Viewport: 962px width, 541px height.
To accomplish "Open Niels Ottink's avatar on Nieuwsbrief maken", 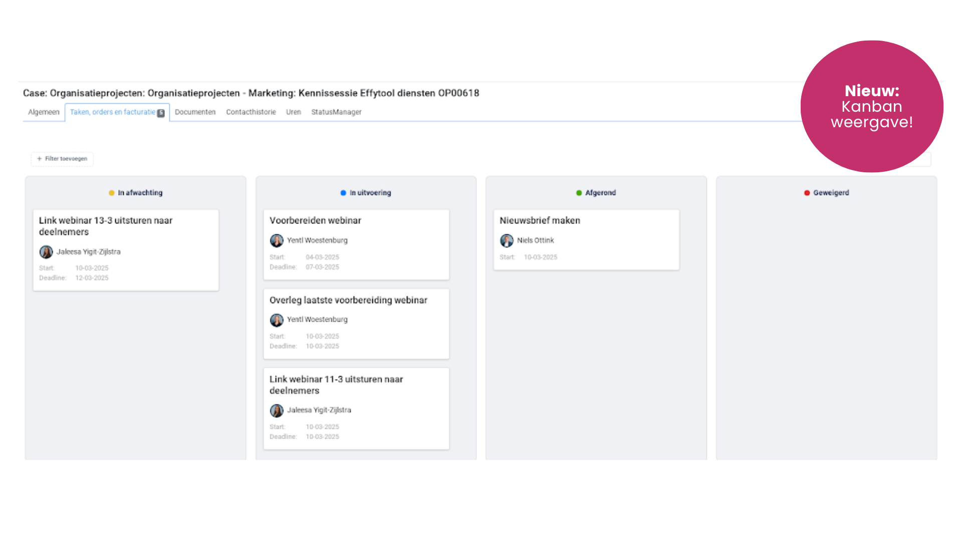I will pyautogui.click(x=507, y=240).
